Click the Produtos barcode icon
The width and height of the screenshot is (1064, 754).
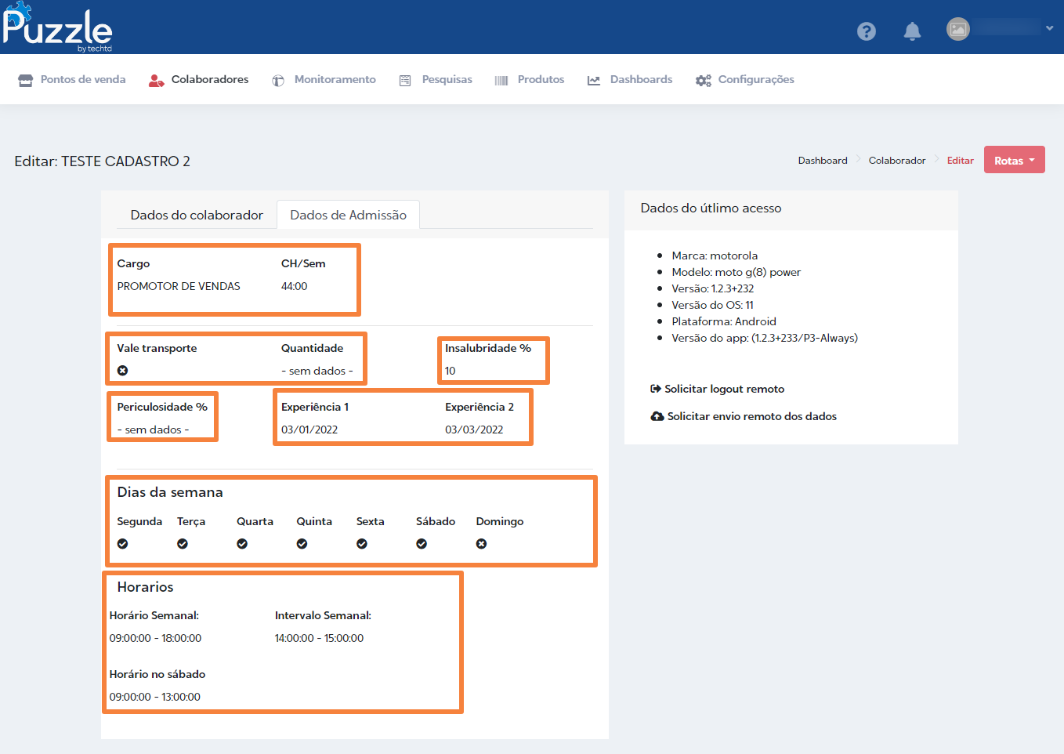(x=501, y=80)
